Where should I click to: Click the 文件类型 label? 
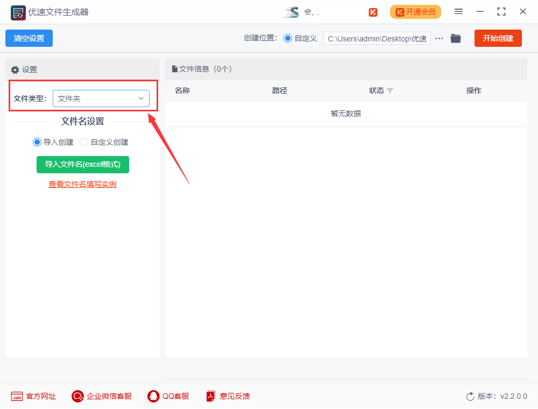pyautogui.click(x=30, y=98)
